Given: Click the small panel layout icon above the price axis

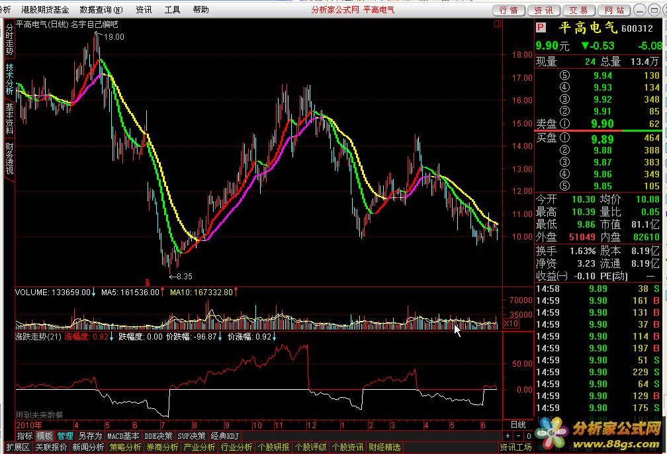Looking at the screenshot, I should 498,24.
